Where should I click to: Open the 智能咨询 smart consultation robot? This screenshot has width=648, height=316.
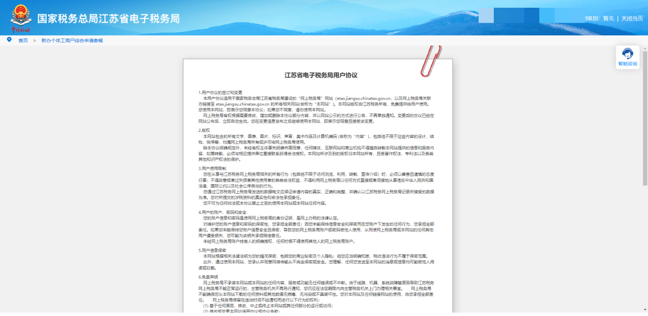(x=628, y=58)
